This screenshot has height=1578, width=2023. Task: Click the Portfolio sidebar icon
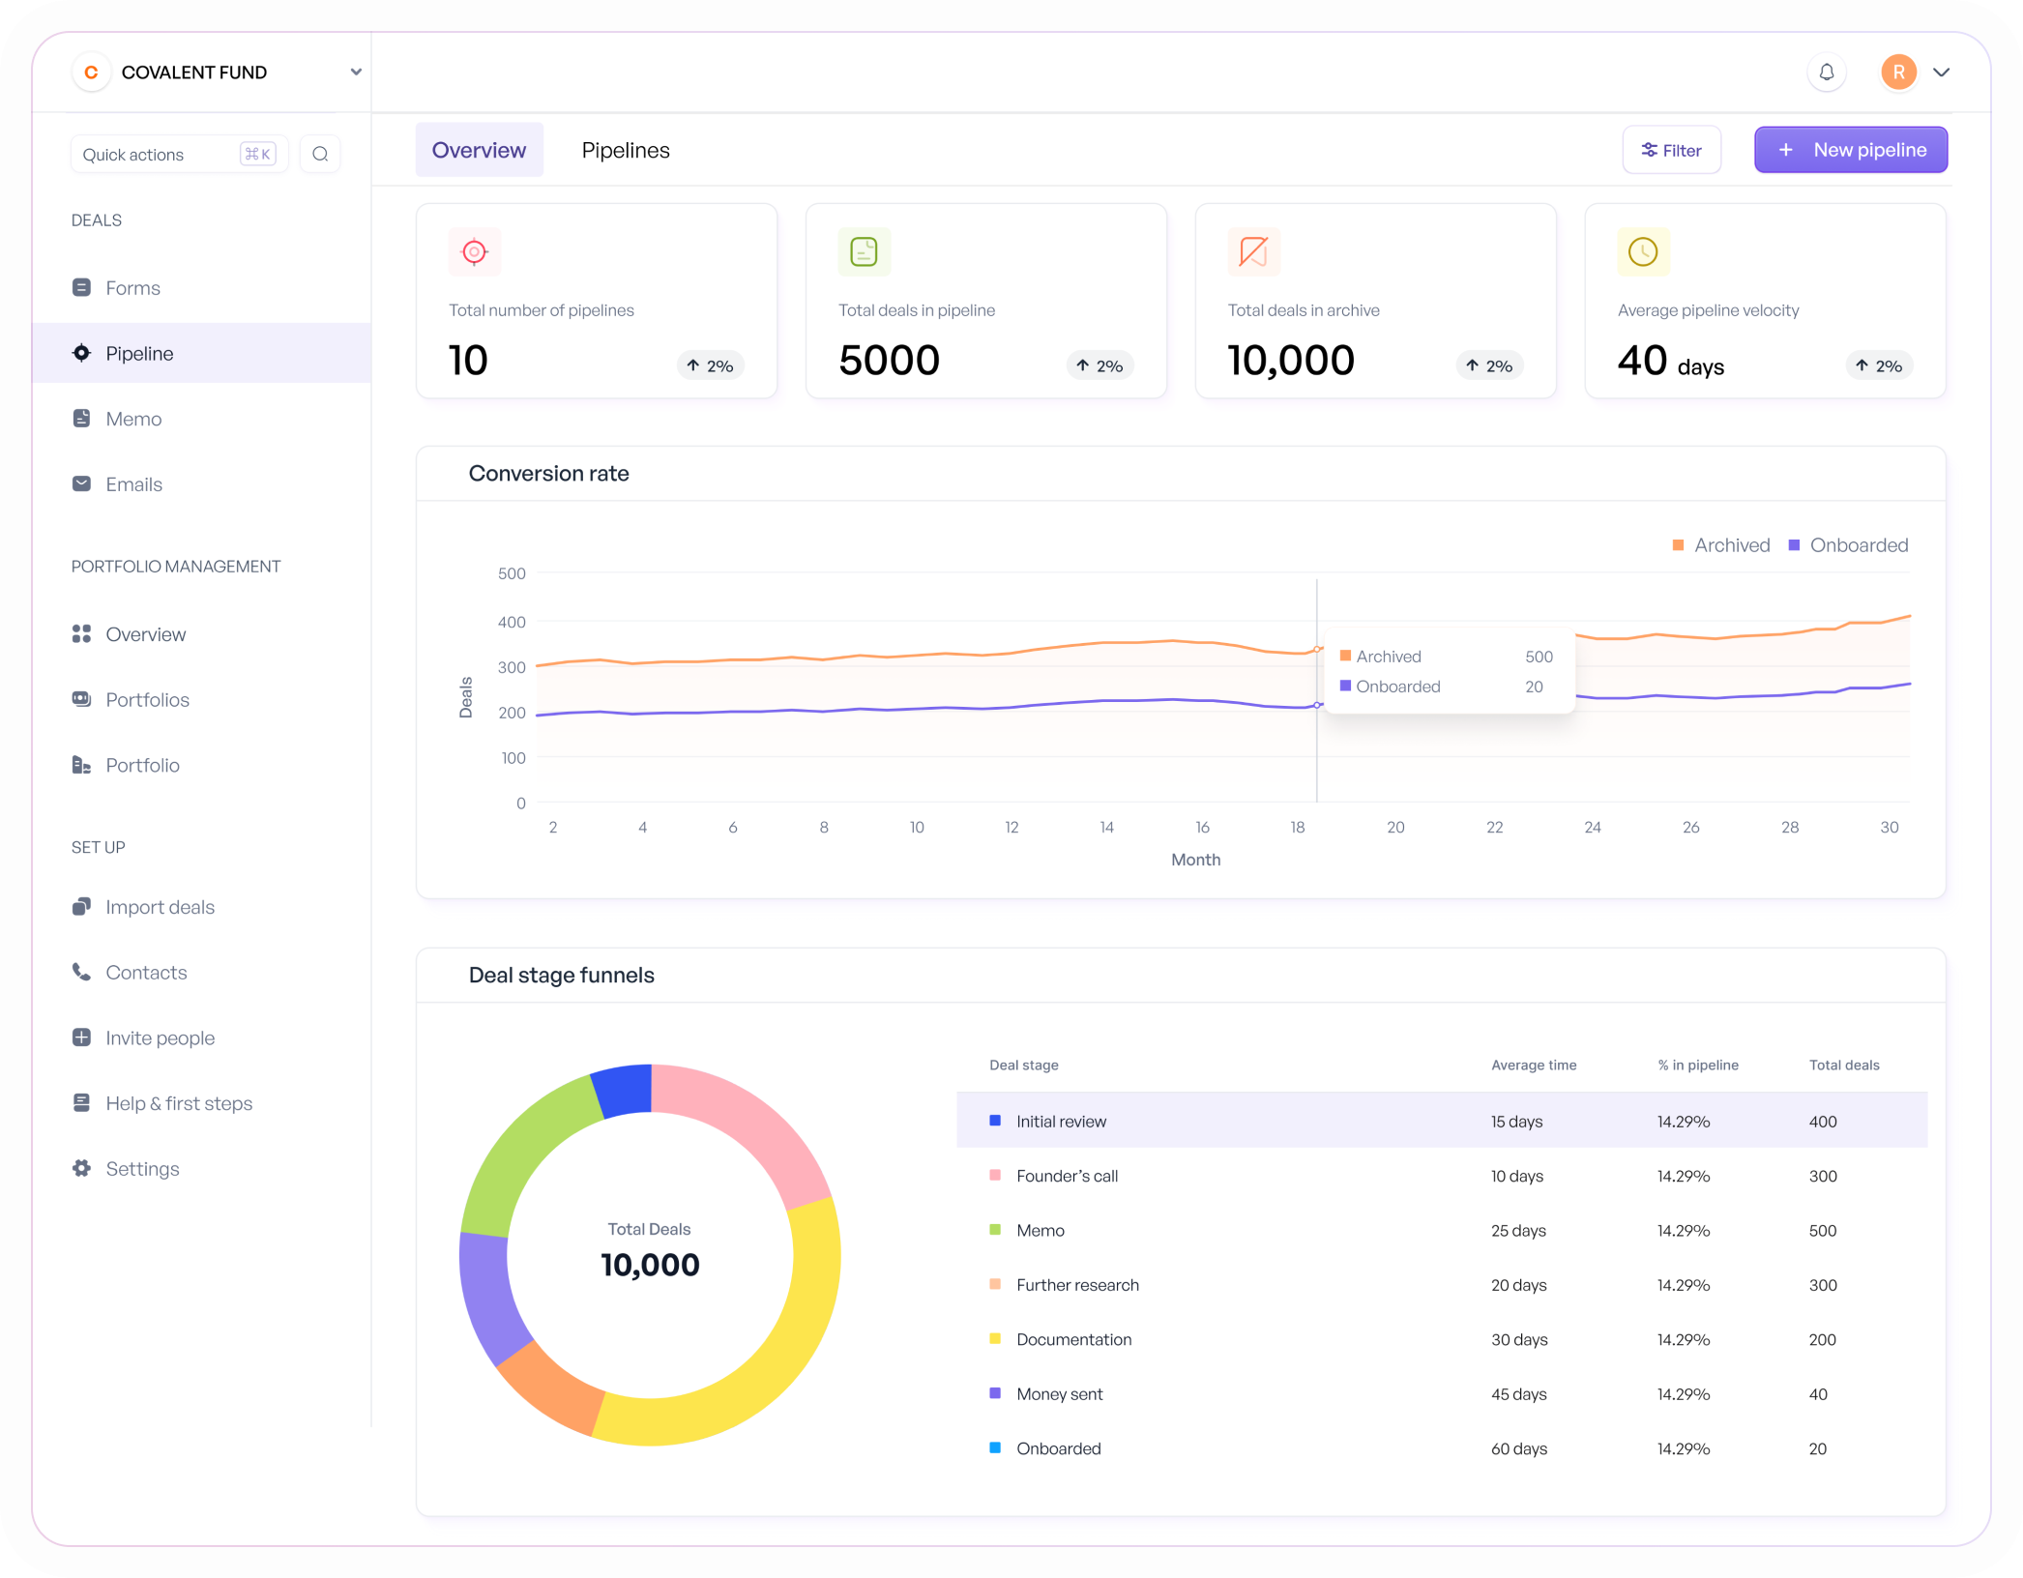(81, 765)
